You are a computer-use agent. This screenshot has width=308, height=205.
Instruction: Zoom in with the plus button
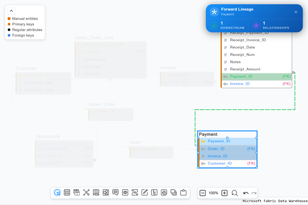224,193
